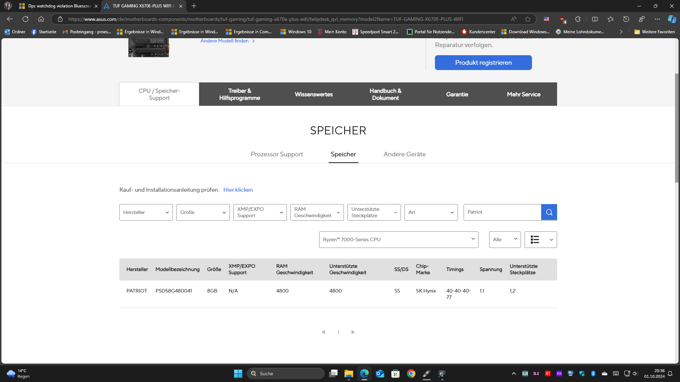
Task: Open the Copilot icon in Edge toolbar
Action: (x=671, y=19)
